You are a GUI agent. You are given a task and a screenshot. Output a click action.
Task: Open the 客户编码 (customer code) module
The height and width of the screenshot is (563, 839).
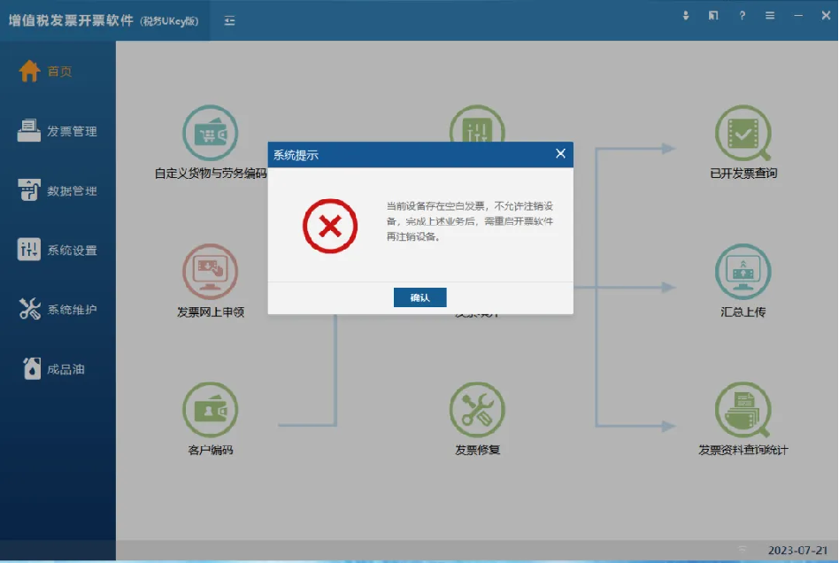point(211,412)
